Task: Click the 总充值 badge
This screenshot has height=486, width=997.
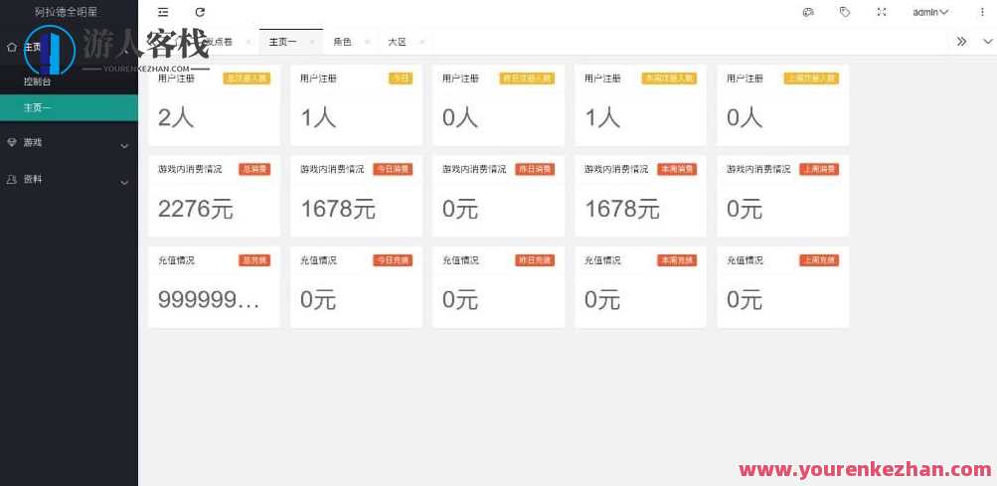Action: coord(254,260)
